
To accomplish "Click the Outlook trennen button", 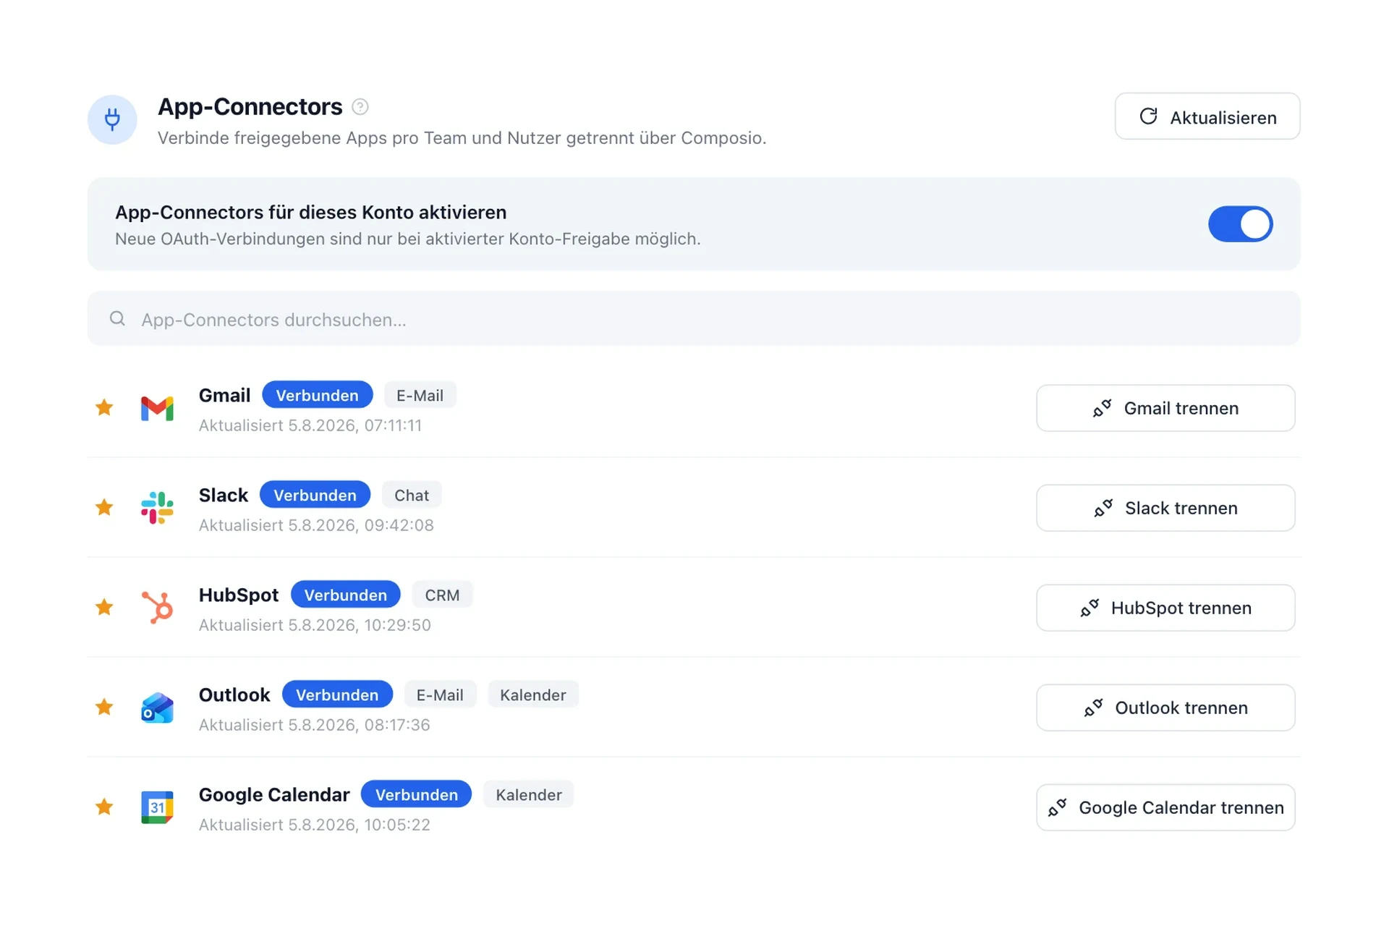I will click(1165, 708).
